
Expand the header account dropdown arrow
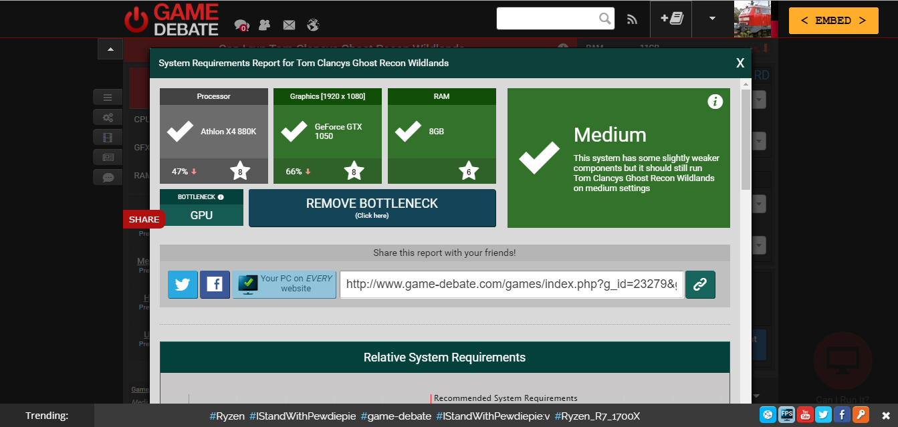713,19
